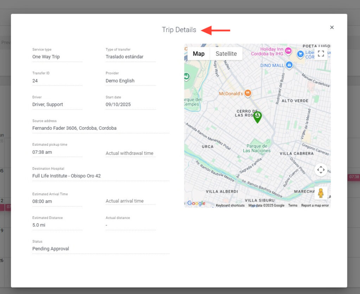This screenshot has height=294, width=360.
Task: Open Keyboard shortcuts link
Action: (x=230, y=205)
